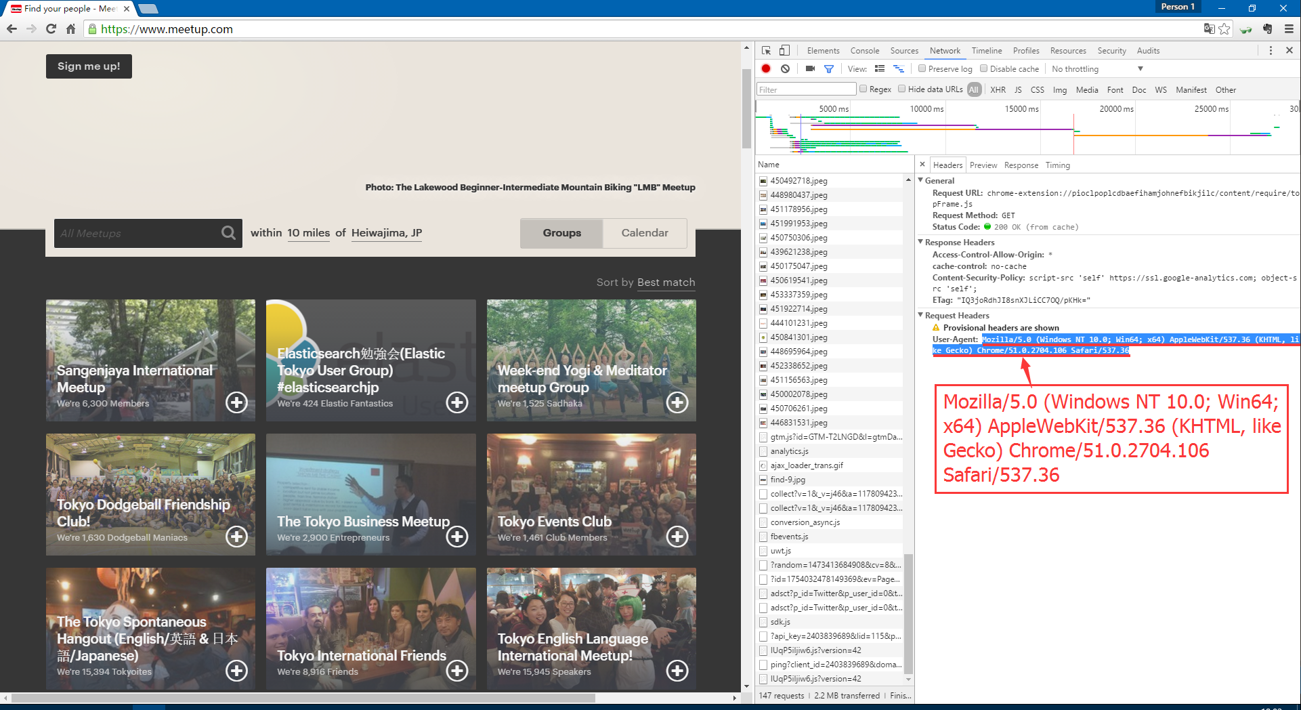1301x710 pixels.
Task: Join Elasticsearch Tokyo User Group plus icon
Action: point(457,402)
